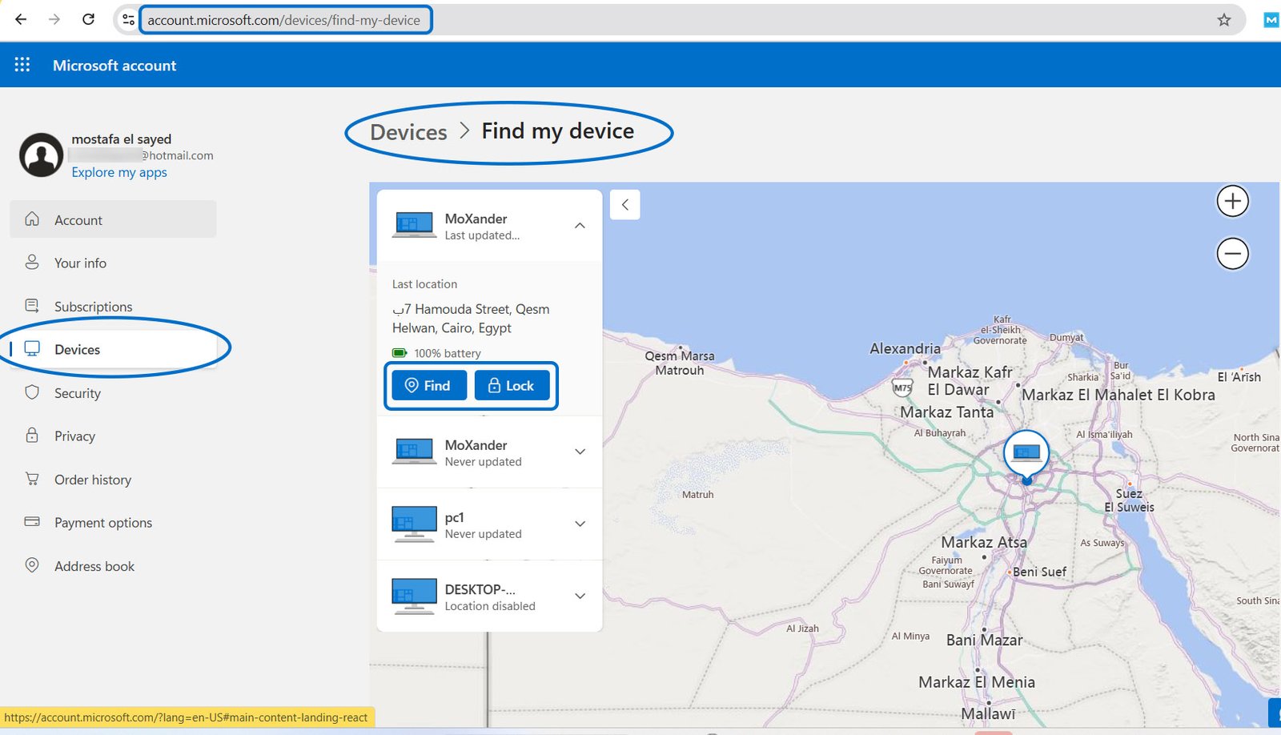This screenshot has height=735, width=1281.
Task: Click the Privacy padlock icon
Action: click(32, 435)
